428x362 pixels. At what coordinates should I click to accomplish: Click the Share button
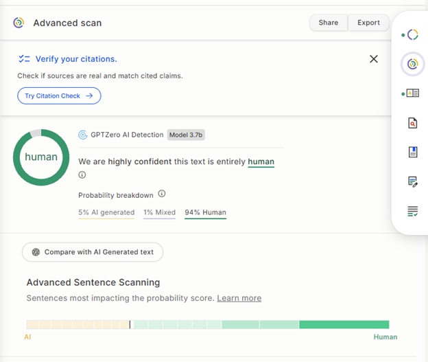click(x=329, y=23)
